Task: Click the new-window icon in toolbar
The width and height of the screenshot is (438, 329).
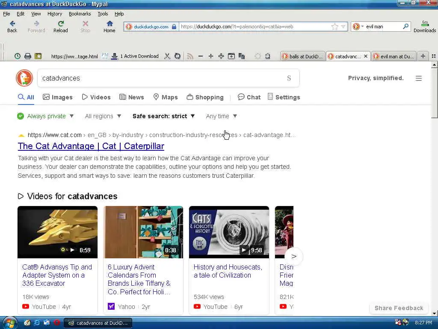Action: 231,56
